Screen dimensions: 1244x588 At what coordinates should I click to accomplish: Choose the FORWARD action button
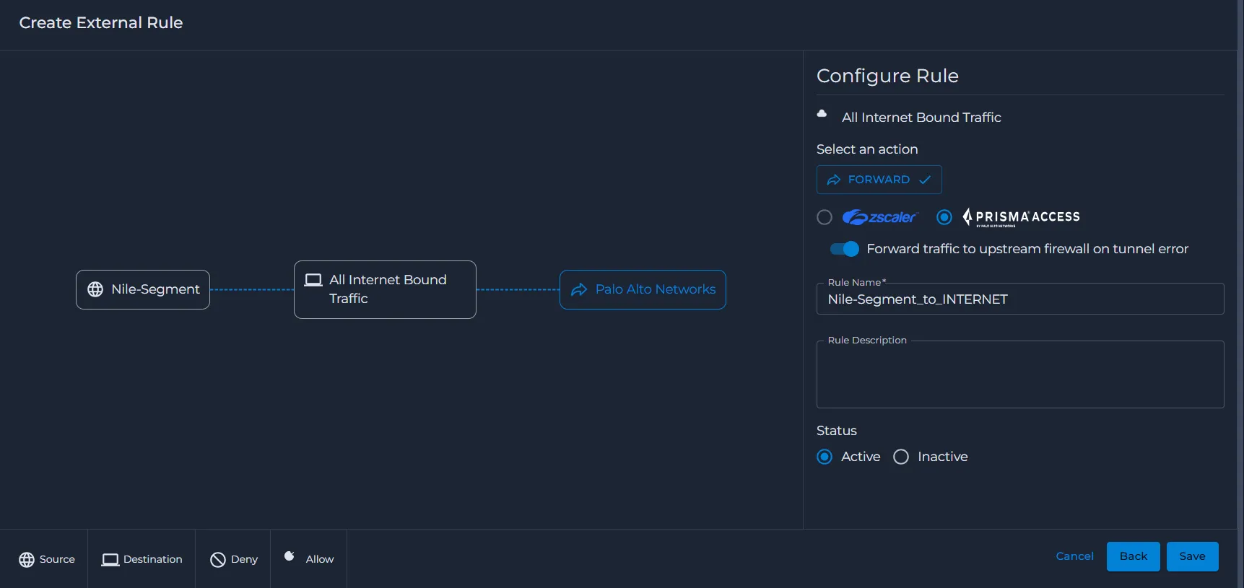[x=879, y=180]
